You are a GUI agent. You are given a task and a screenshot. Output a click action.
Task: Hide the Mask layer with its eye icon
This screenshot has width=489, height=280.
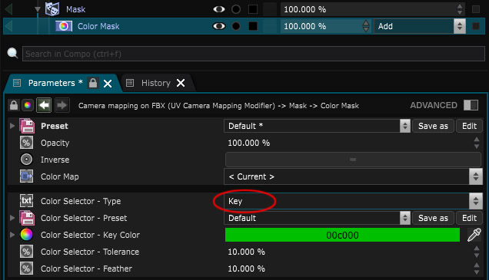coord(219,9)
